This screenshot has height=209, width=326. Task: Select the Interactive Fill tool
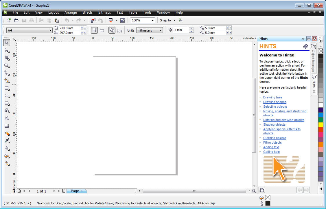pos(7,163)
